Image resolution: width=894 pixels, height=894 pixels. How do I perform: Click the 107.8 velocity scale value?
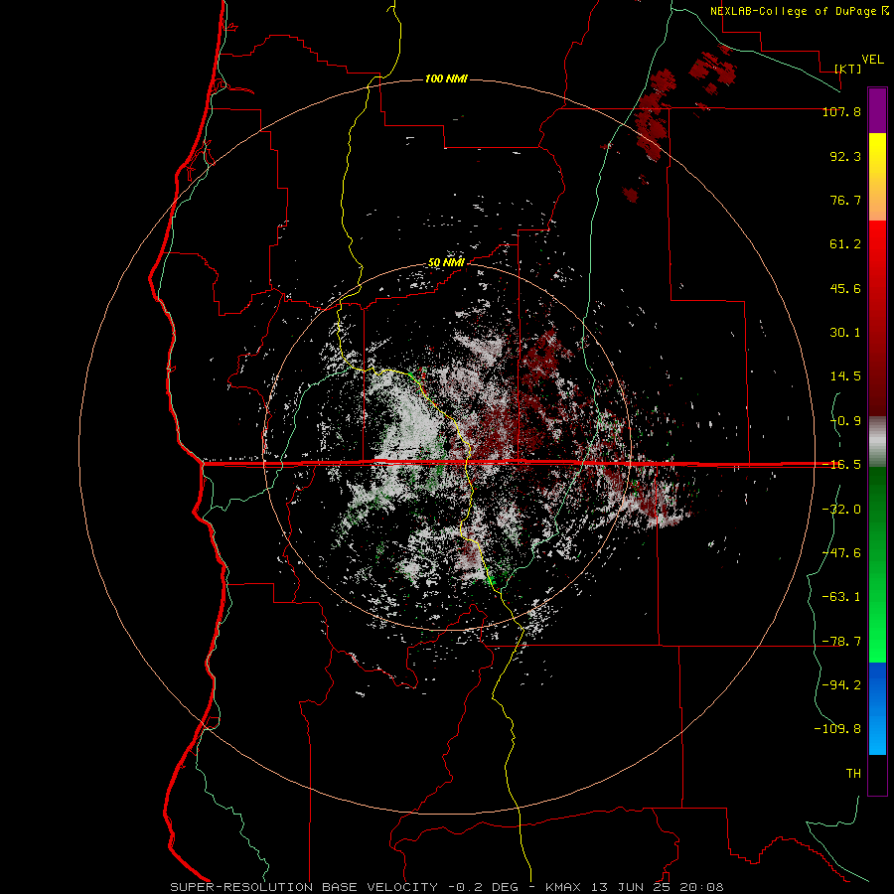[841, 111]
